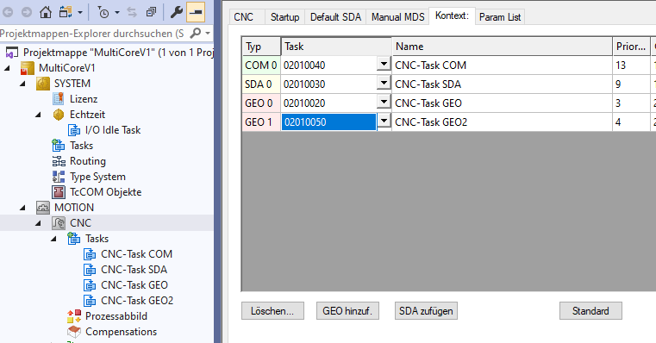Select the Prozessabbild node
656x343 pixels.
click(x=116, y=315)
